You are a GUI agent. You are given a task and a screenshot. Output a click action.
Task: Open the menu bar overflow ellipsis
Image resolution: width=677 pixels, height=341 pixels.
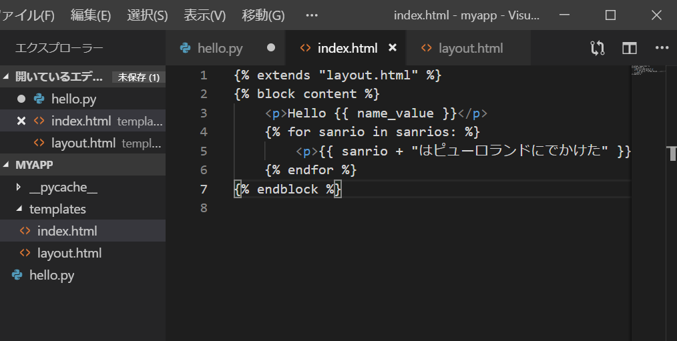pos(311,15)
